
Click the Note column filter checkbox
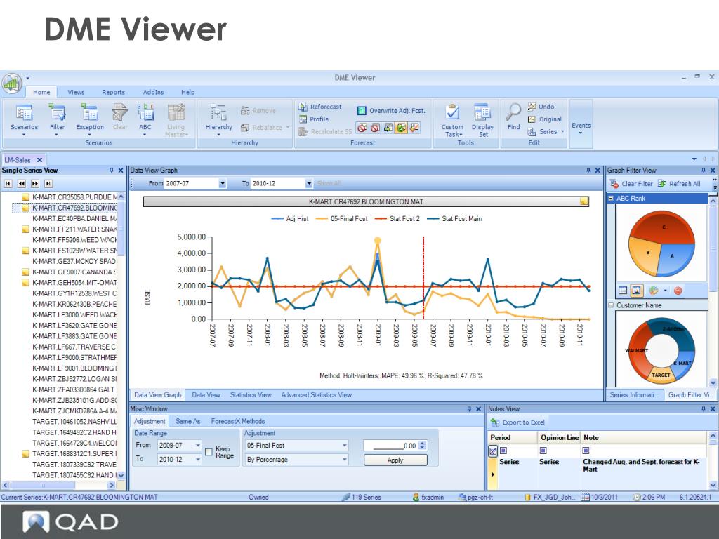coord(586,451)
